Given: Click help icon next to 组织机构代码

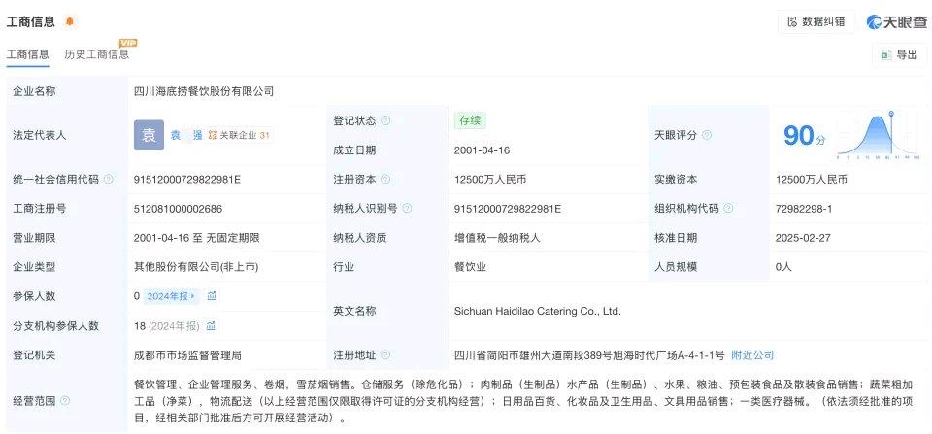Looking at the screenshot, I should tap(728, 209).
